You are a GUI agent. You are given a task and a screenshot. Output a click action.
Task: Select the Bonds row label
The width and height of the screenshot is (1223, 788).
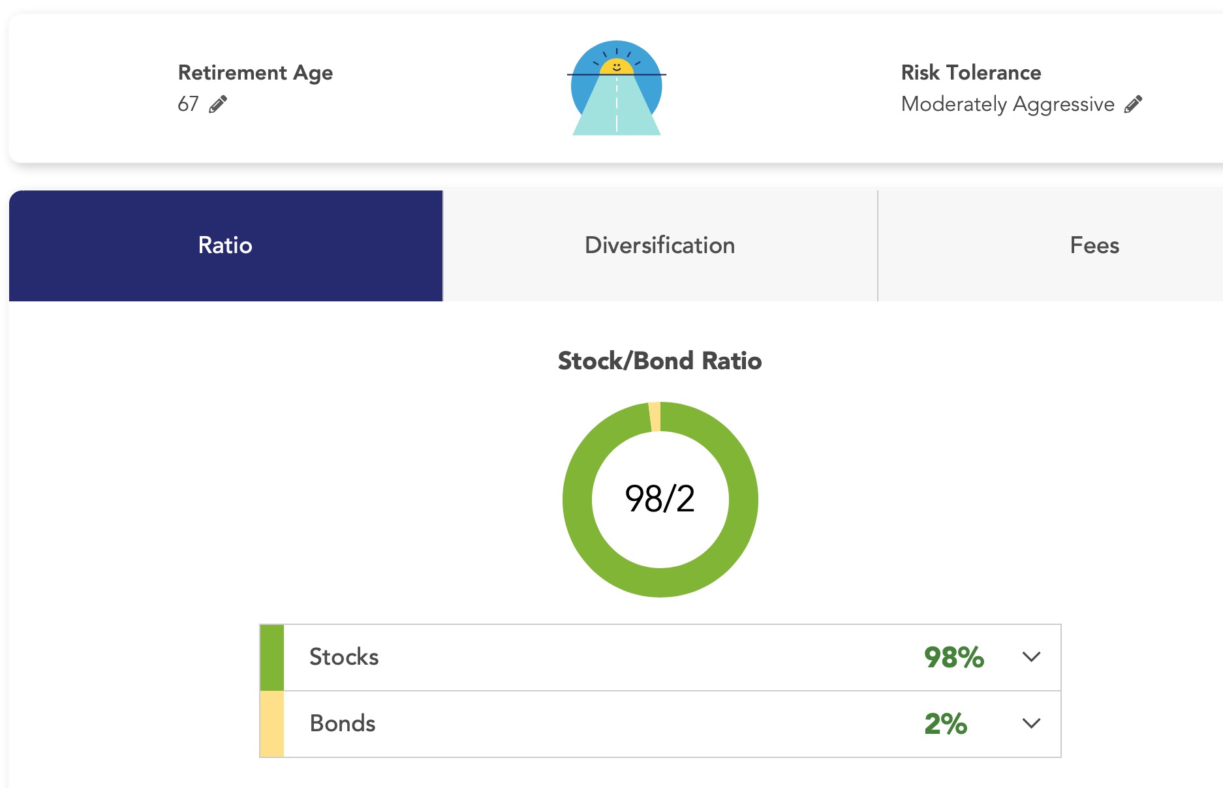tap(343, 723)
